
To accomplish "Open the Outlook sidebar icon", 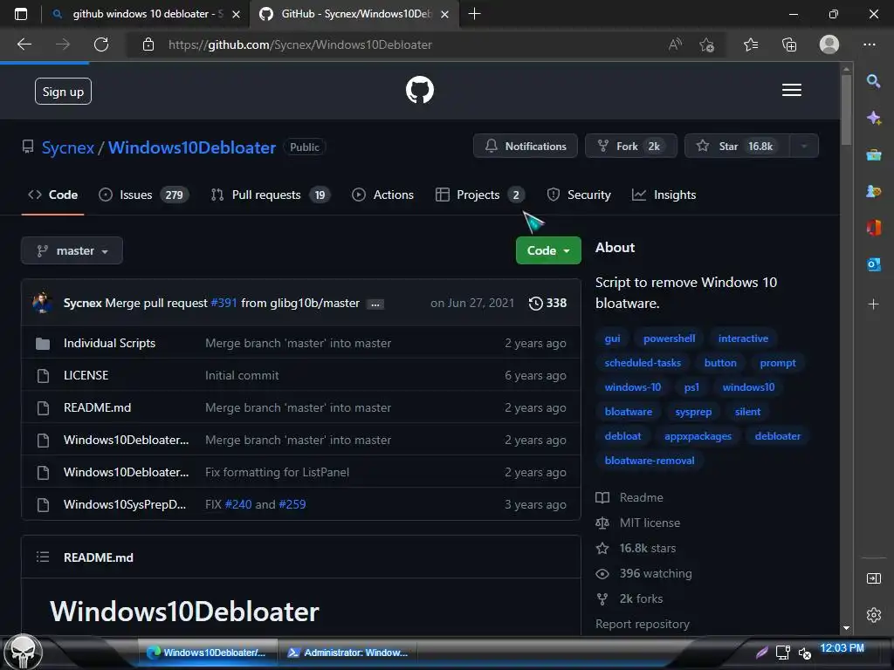I will [x=873, y=264].
